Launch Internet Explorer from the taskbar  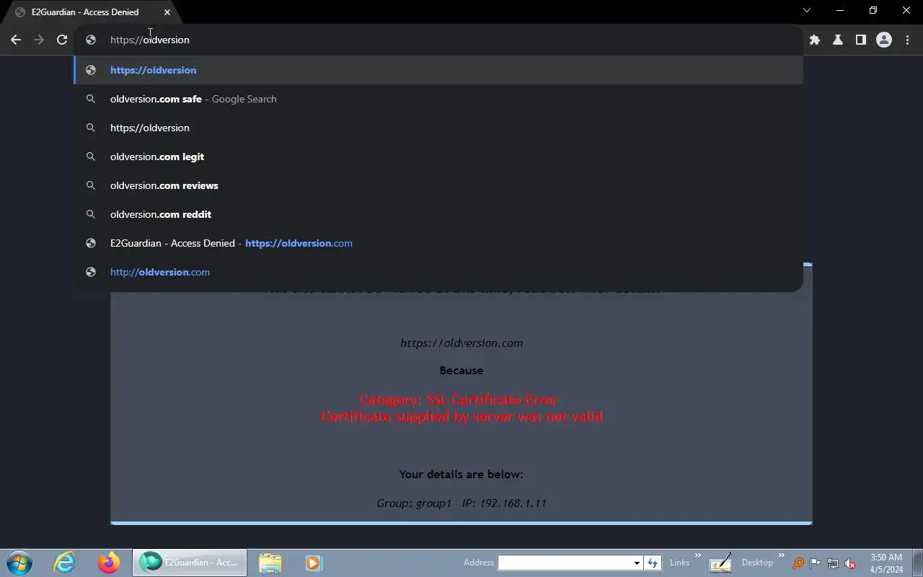(x=65, y=563)
